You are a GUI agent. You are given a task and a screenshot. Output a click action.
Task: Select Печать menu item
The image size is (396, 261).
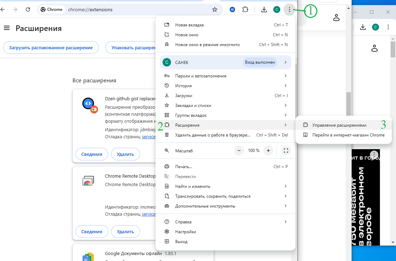point(226,166)
